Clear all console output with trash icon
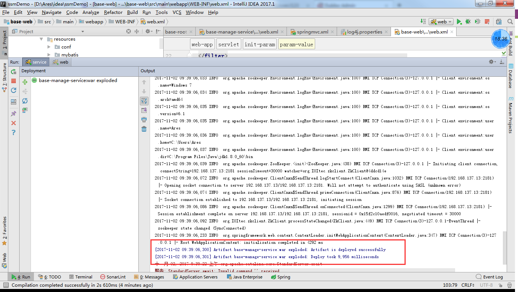The height and width of the screenshot is (292, 518). 144,129
